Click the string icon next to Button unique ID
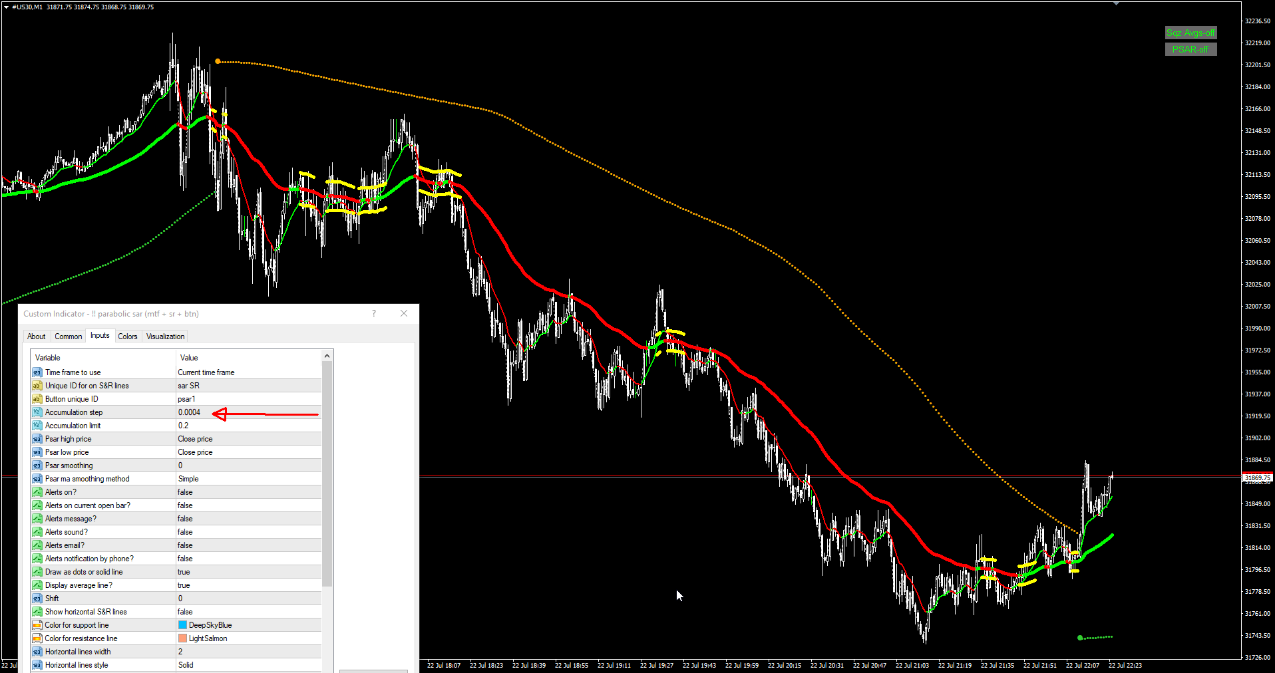Viewport: 1275px width, 673px height. pos(37,399)
